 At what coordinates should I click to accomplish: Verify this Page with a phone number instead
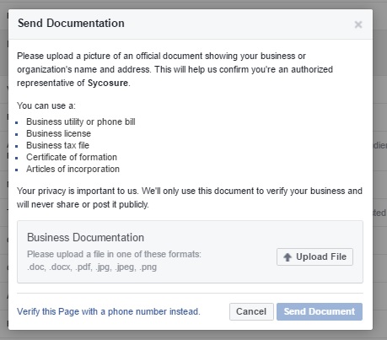pyautogui.click(x=109, y=311)
